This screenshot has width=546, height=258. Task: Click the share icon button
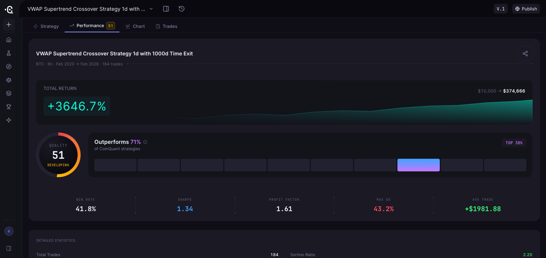[x=525, y=54]
